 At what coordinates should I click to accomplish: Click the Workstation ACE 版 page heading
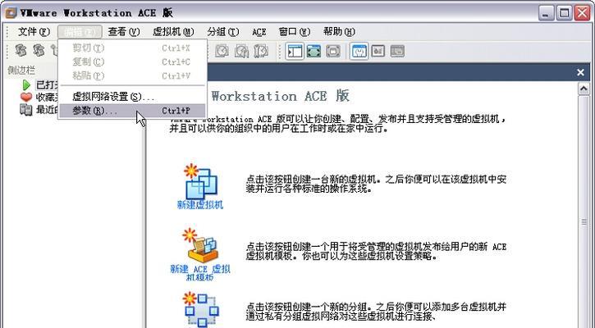pyautogui.click(x=280, y=96)
